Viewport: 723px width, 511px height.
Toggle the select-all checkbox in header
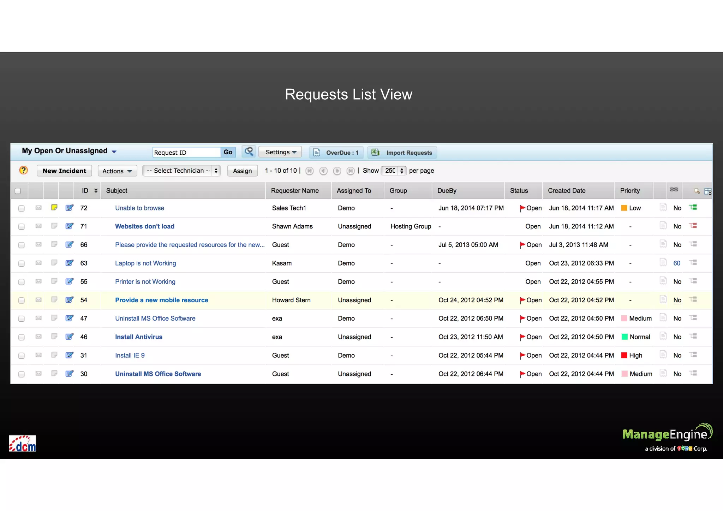[18, 191]
